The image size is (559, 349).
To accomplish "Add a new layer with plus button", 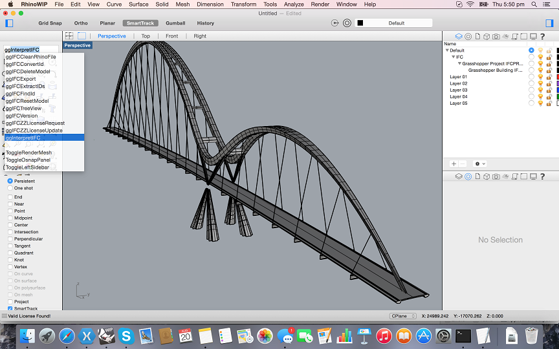I will [x=454, y=164].
